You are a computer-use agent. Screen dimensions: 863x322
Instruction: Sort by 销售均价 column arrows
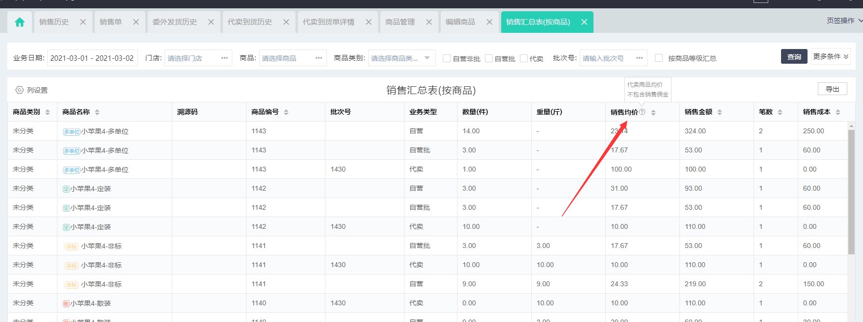click(653, 113)
